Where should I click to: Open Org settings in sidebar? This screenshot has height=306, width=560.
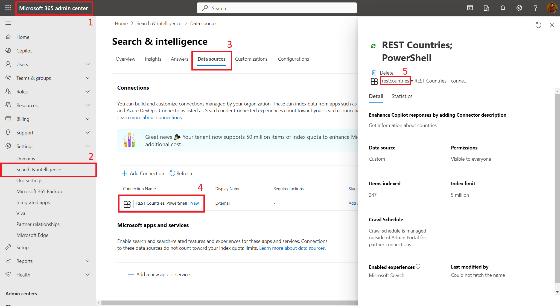(29, 181)
